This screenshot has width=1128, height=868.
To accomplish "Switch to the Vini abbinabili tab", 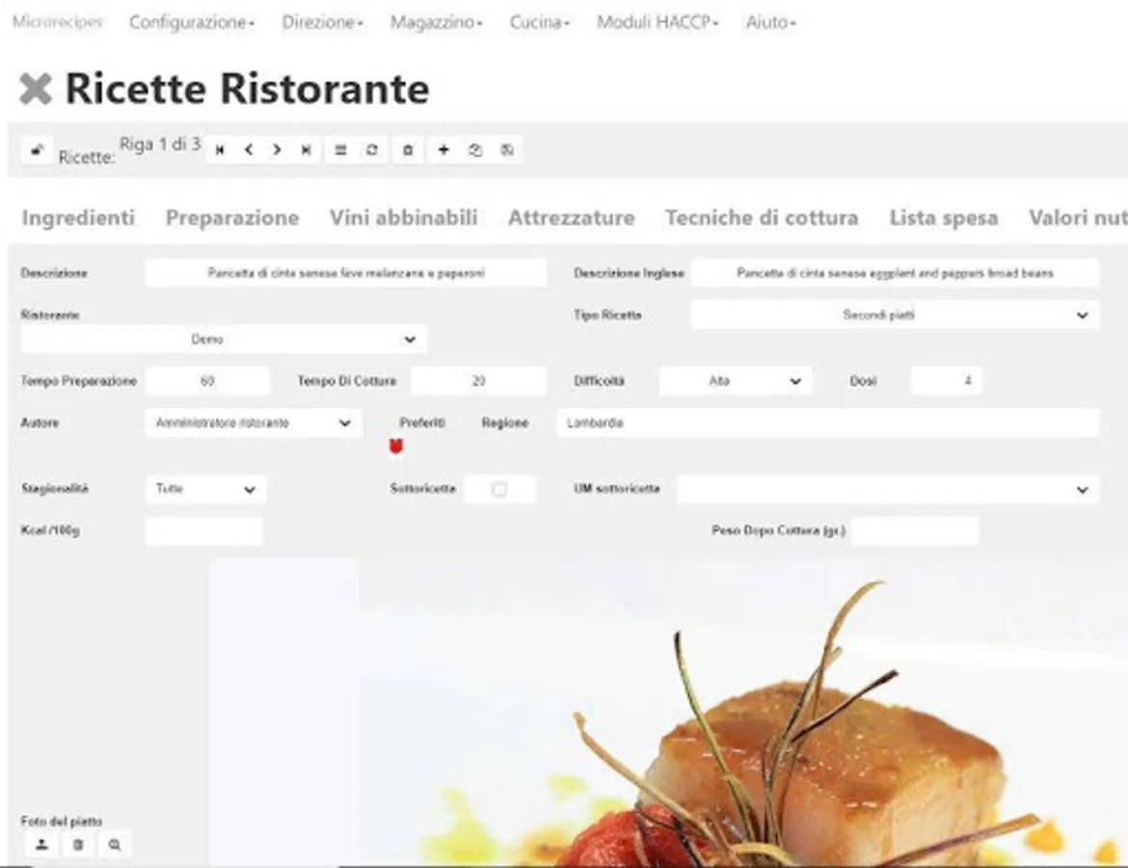I will click(404, 217).
